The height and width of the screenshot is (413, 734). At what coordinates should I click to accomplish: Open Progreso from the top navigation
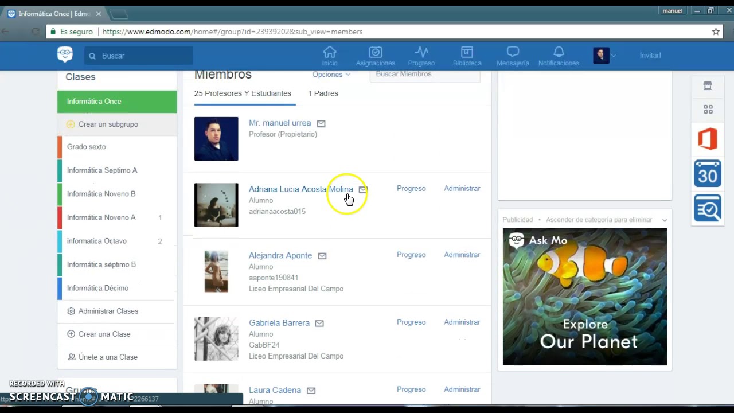(421, 55)
